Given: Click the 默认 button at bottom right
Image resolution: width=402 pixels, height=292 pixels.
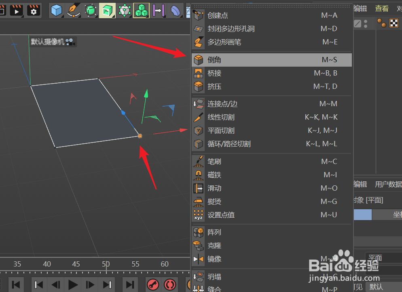Looking at the screenshot, I should 376,286.
